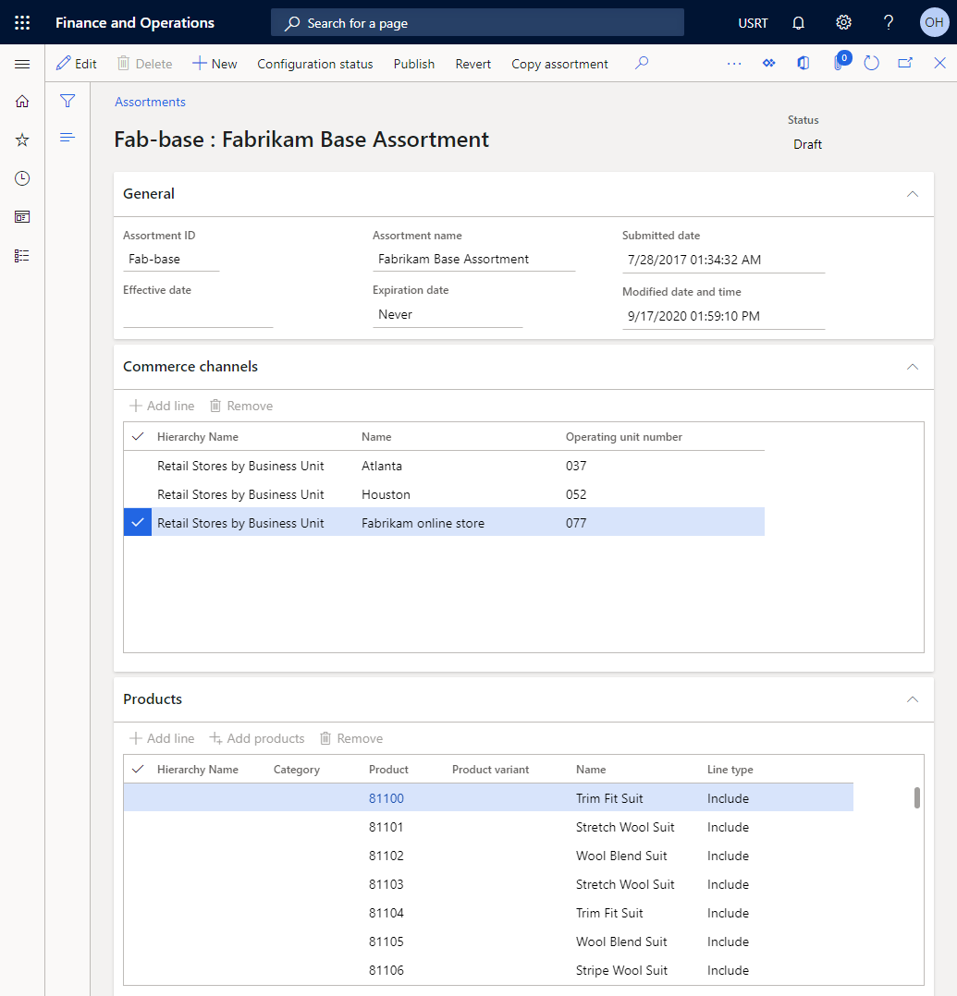Open form in new window
Screen dimensions: 957x996
point(905,63)
